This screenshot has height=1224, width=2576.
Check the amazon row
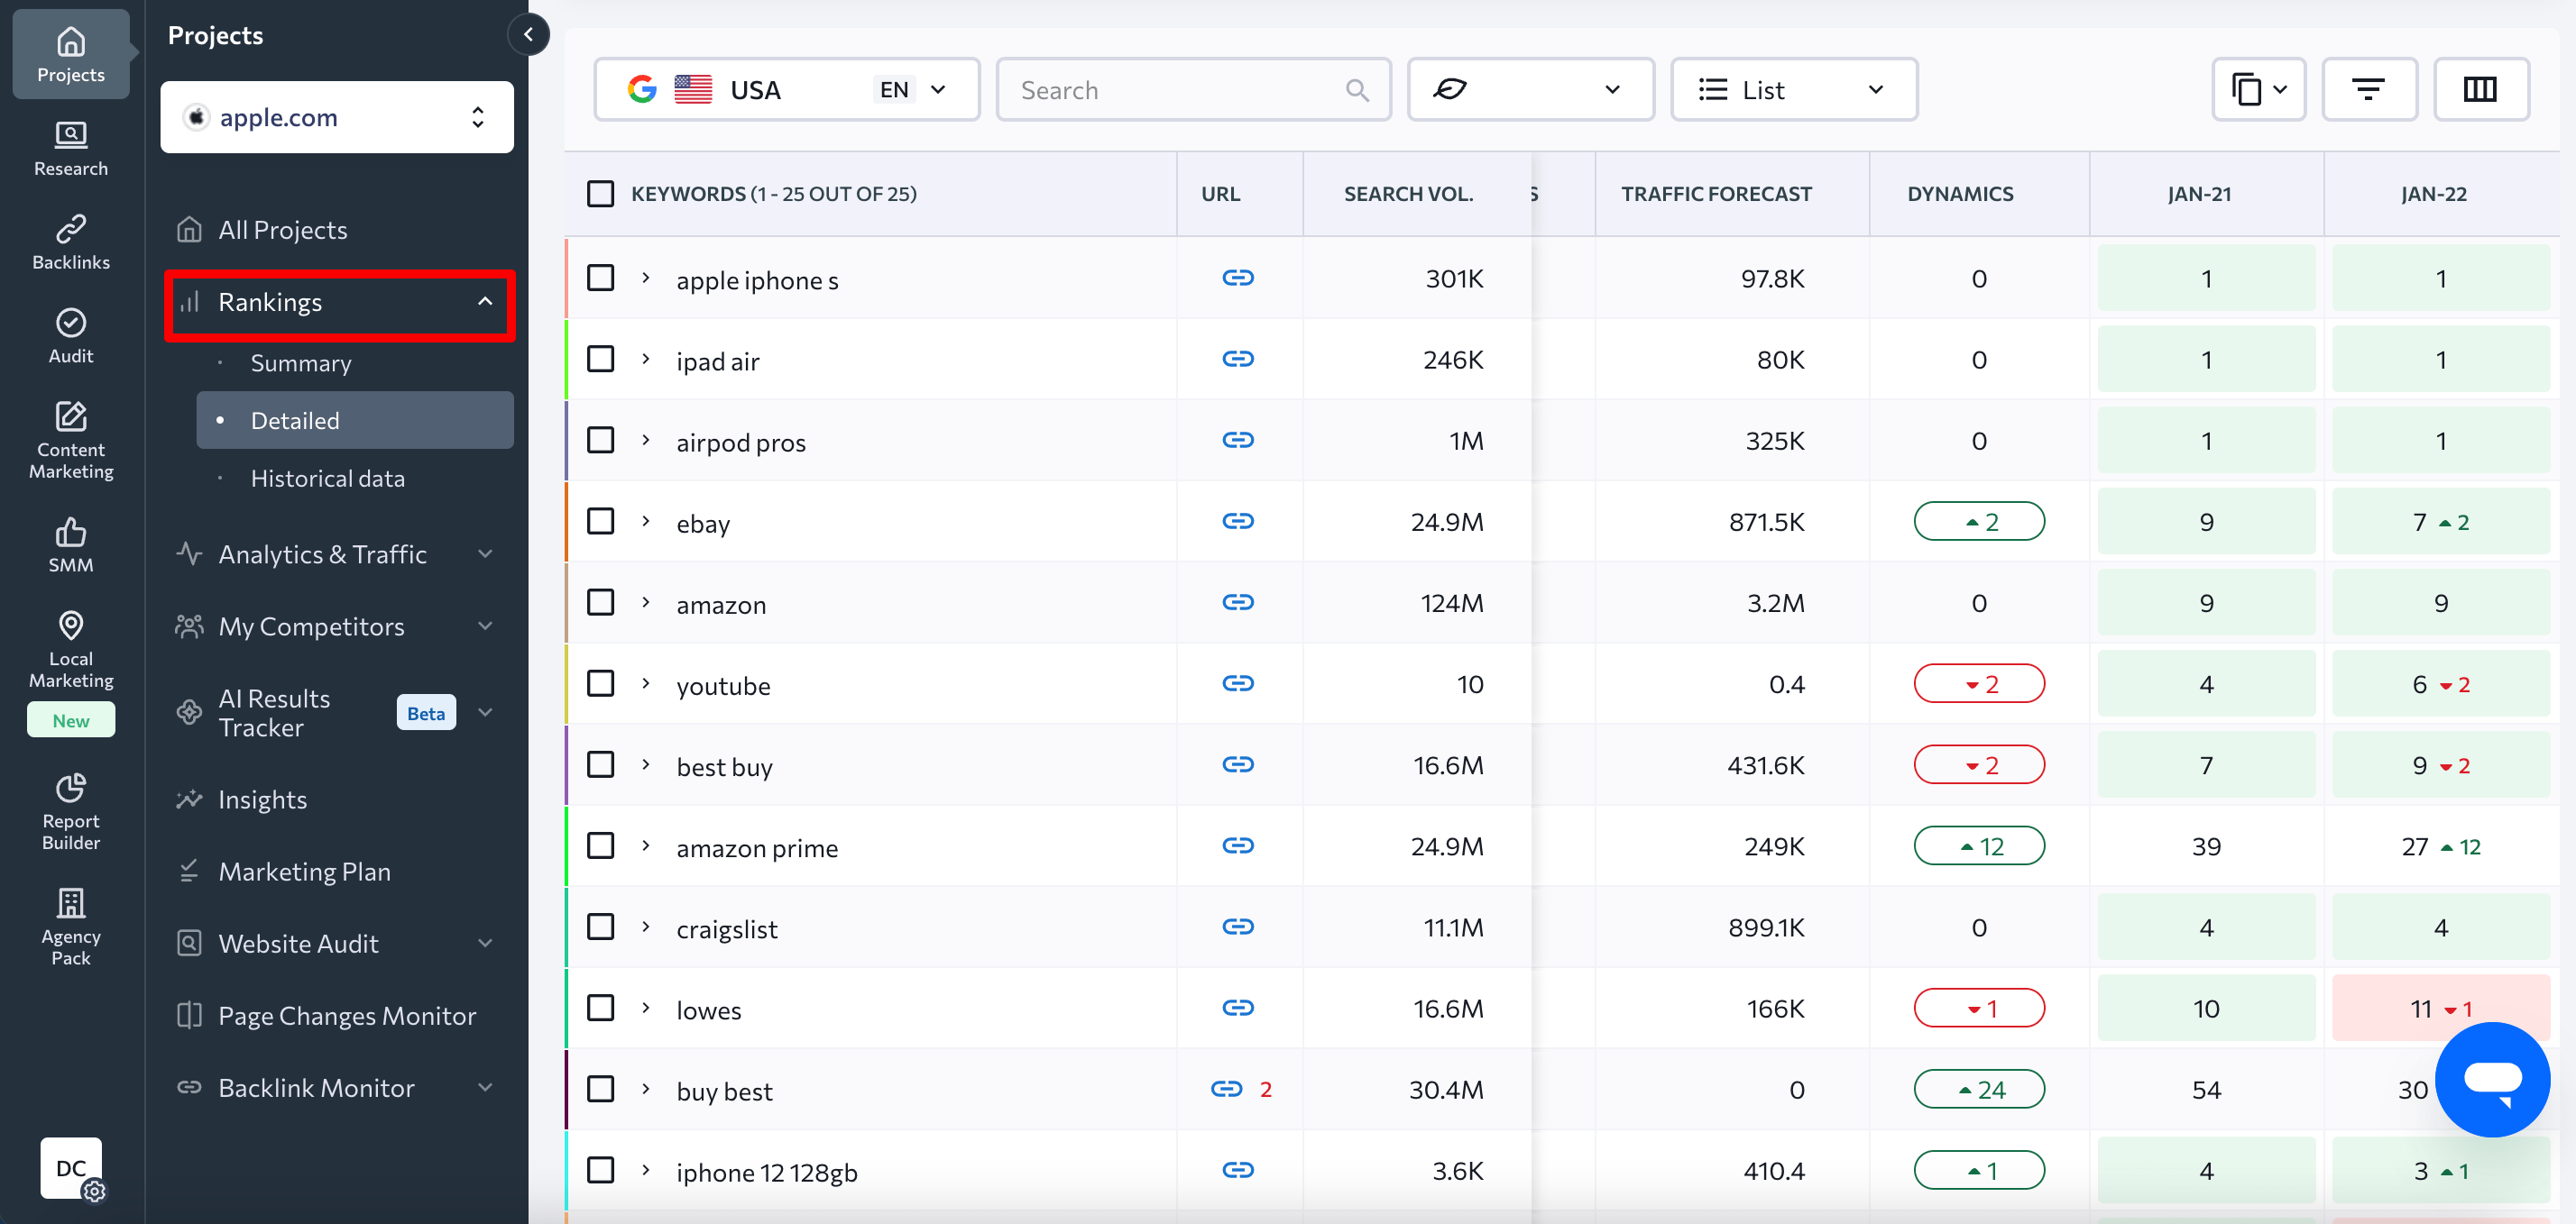point(600,601)
